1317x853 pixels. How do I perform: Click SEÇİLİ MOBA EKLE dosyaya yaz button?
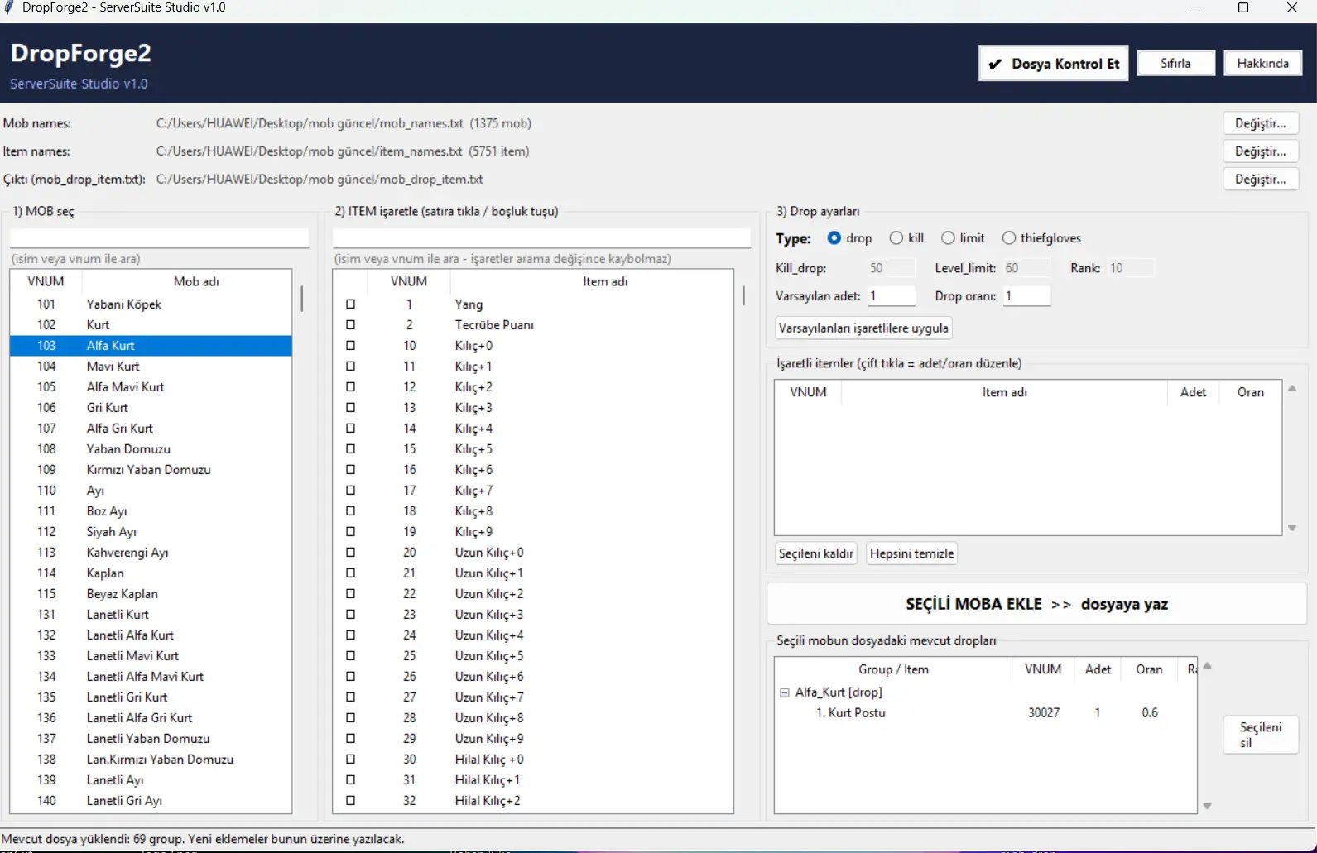click(x=1037, y=604)
